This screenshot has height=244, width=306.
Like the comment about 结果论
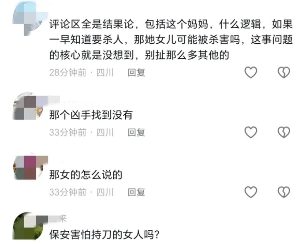point(251,72)
